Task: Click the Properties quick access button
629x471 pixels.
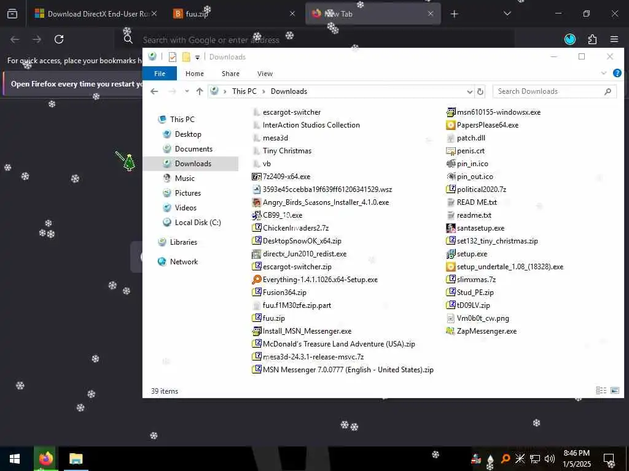Action: coord(173,57)
